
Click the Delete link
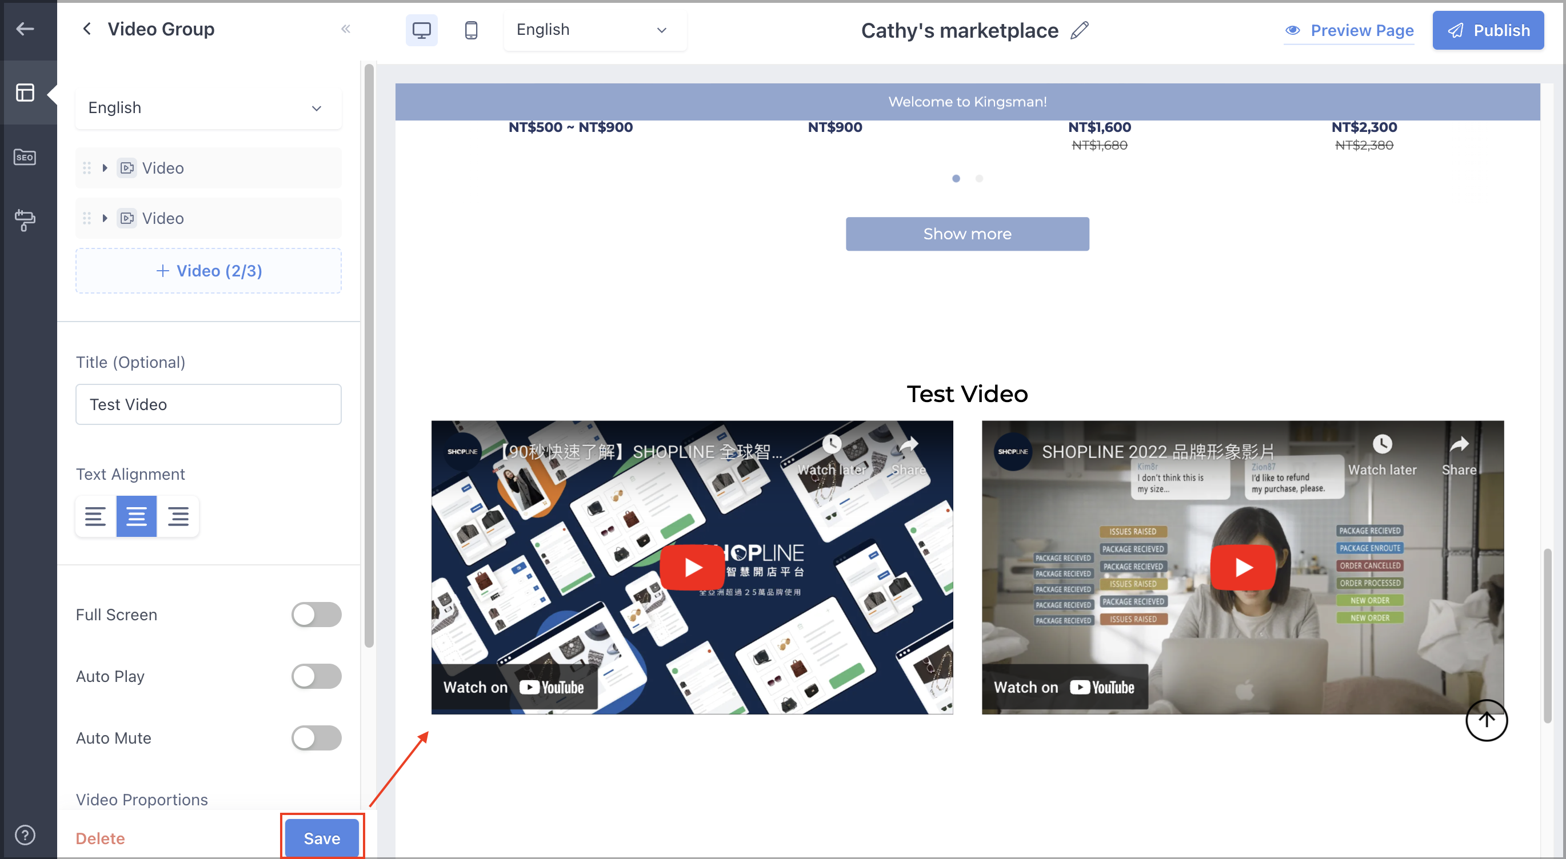pyautogui.click(x=101, y=838)
